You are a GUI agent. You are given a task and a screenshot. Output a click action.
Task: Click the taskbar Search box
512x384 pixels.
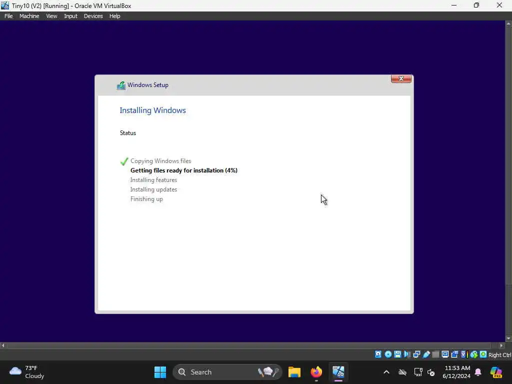[227, 372]
